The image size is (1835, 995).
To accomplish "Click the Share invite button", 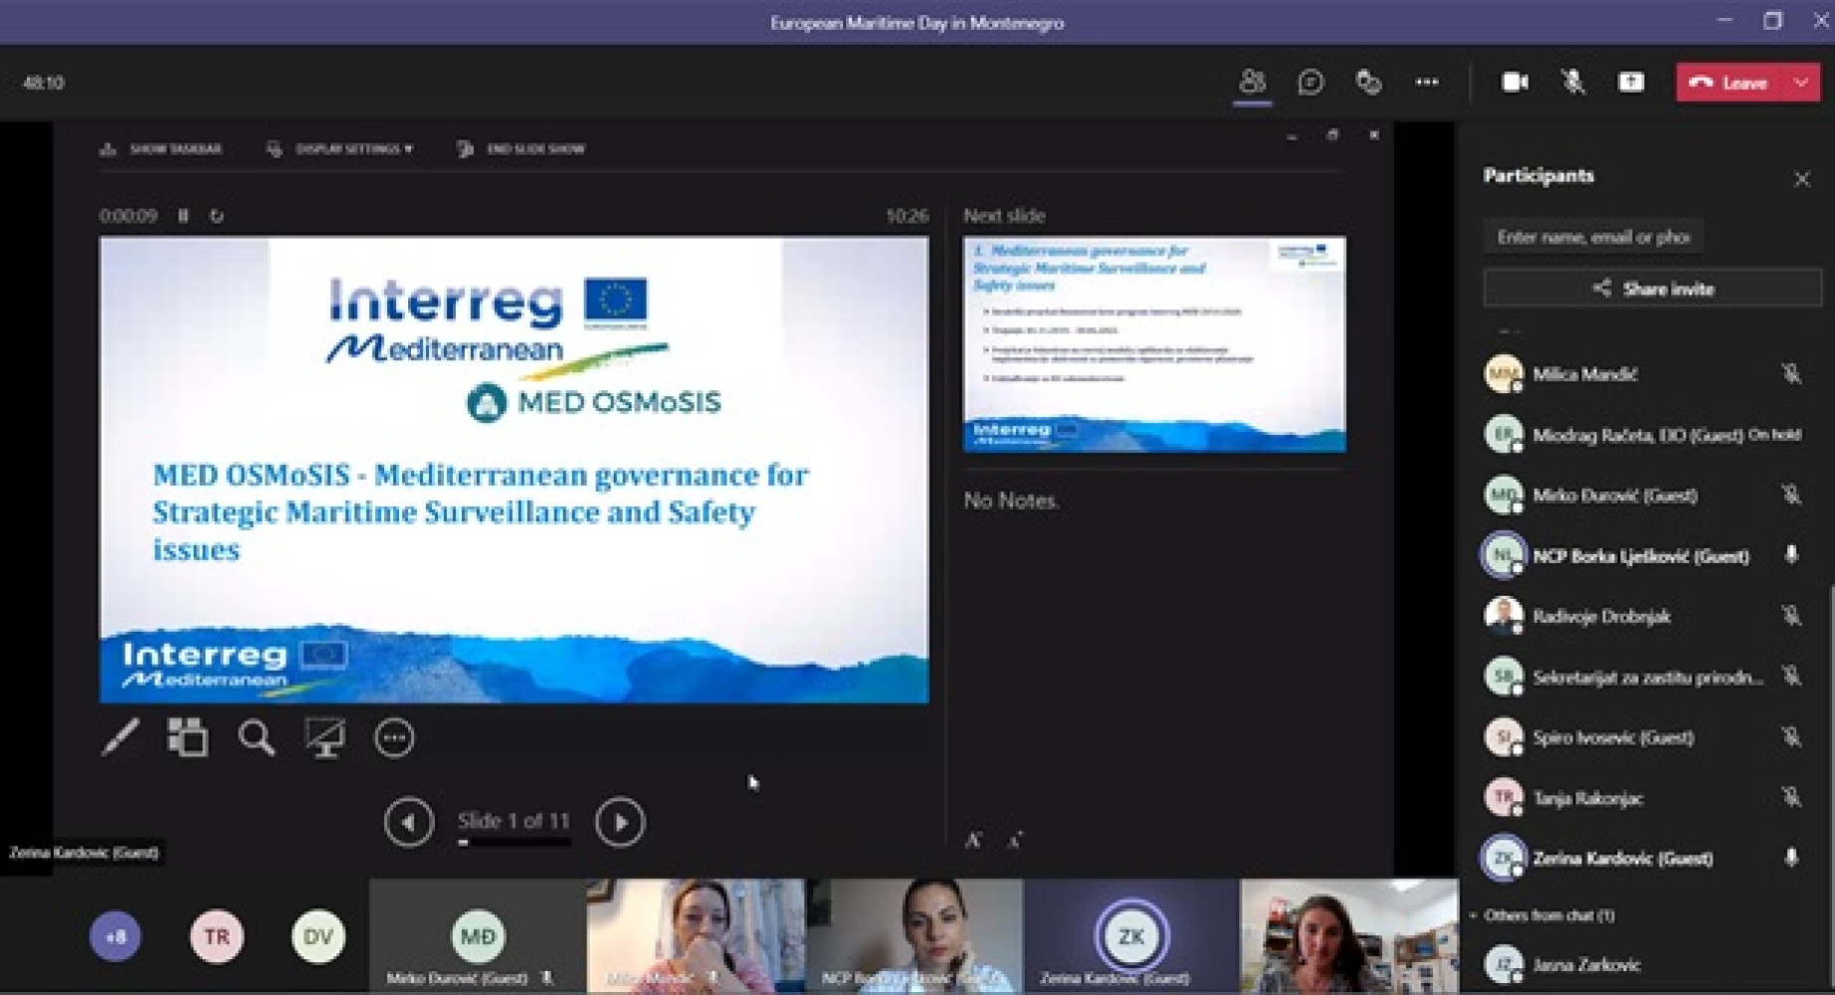I will pos(1652,289).
